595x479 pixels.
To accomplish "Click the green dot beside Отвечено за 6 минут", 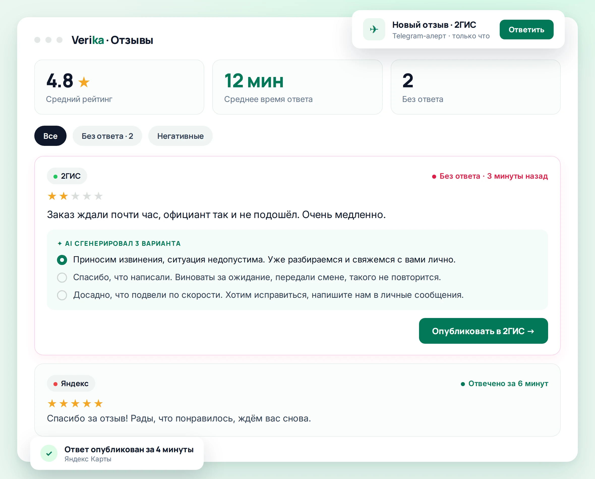I will coord(463,384).
